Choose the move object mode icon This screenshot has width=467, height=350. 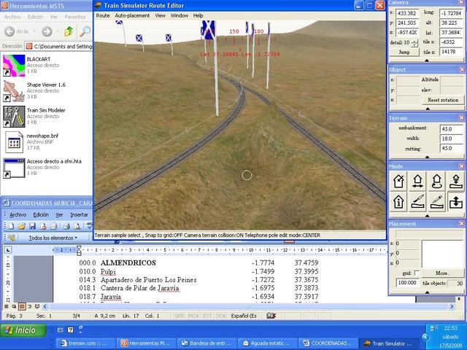click(418, 181)
